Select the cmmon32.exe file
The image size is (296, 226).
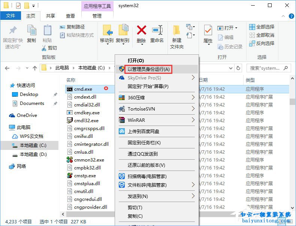click(x=89, y=160)
